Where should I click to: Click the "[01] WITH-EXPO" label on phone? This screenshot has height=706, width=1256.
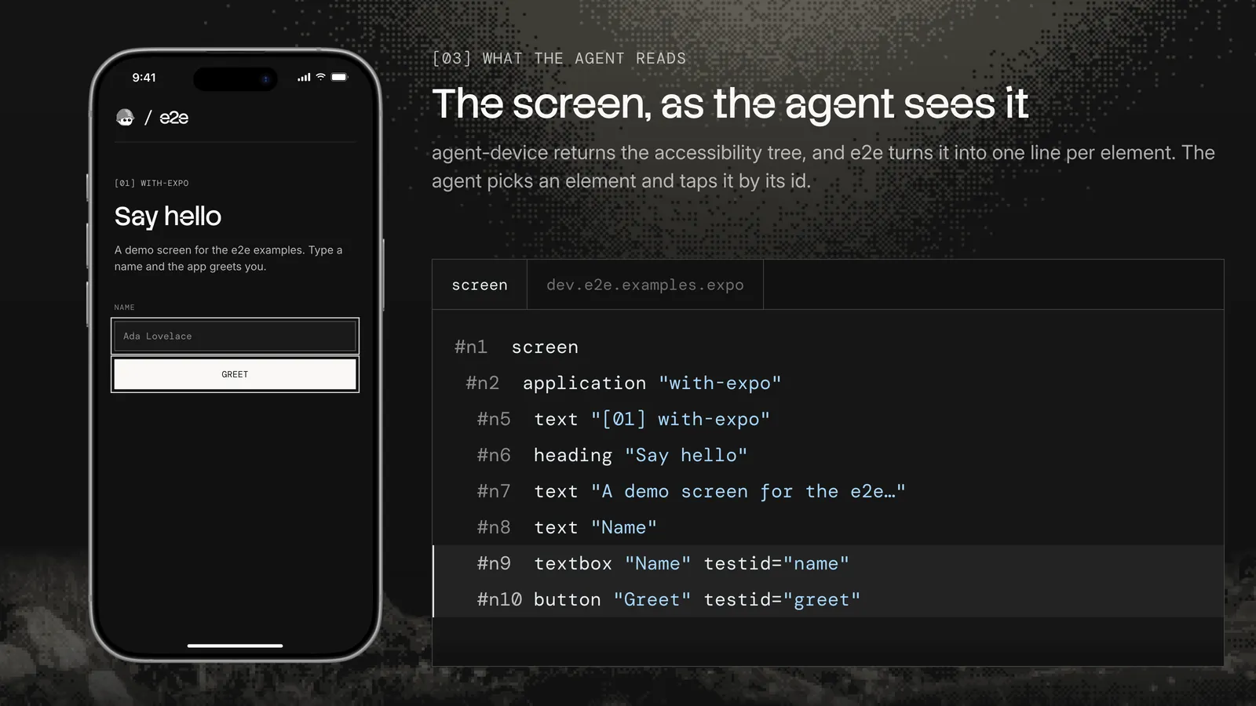click(152, 183)
